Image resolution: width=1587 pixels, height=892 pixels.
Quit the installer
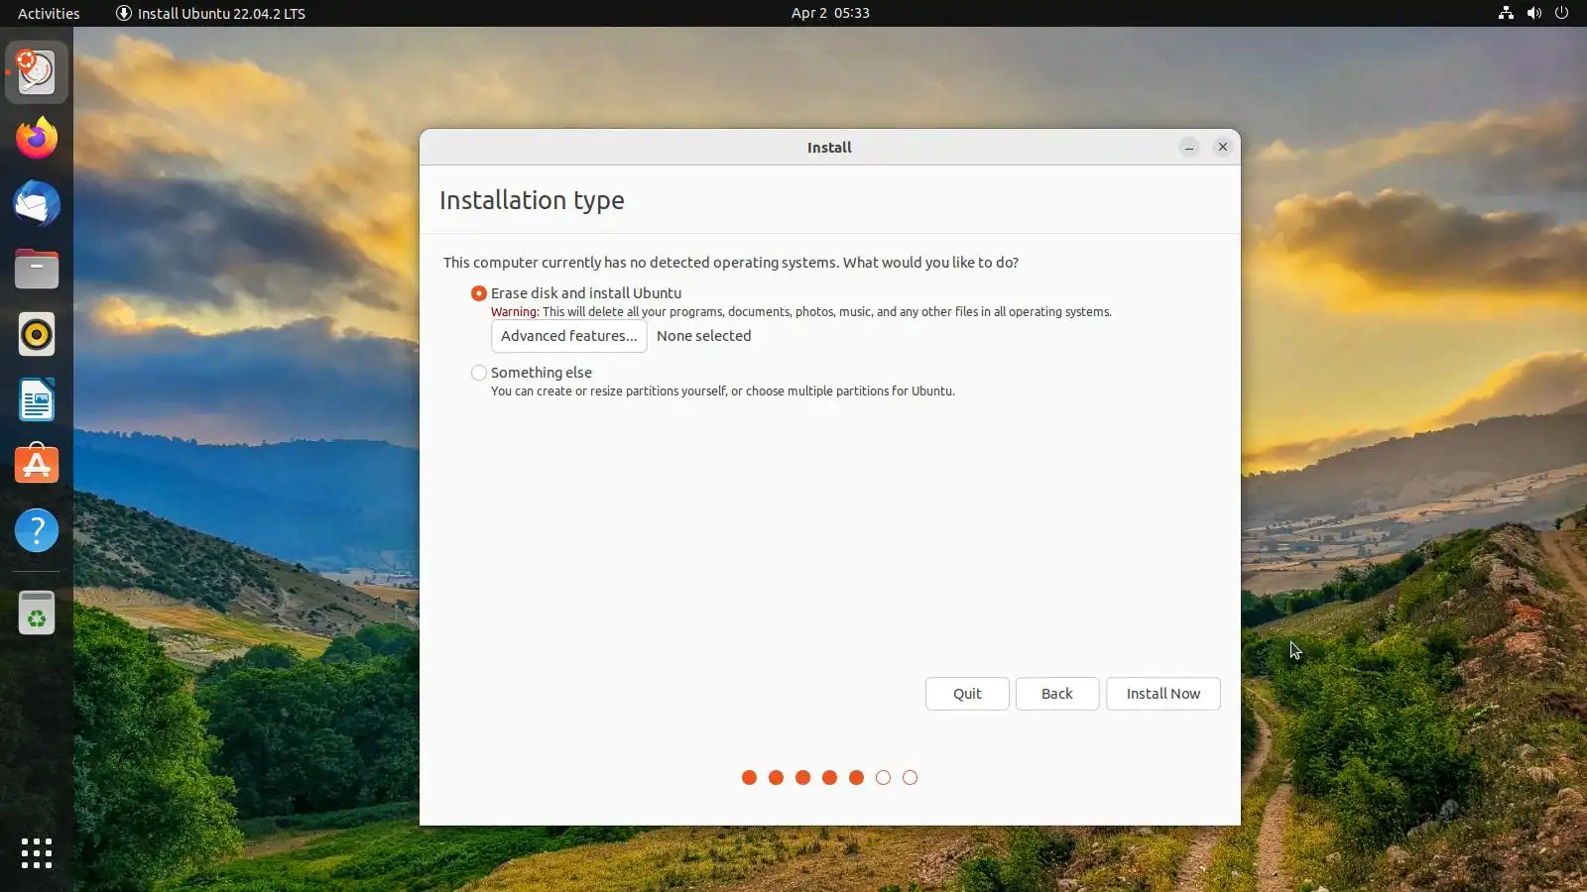click(967, 694)
